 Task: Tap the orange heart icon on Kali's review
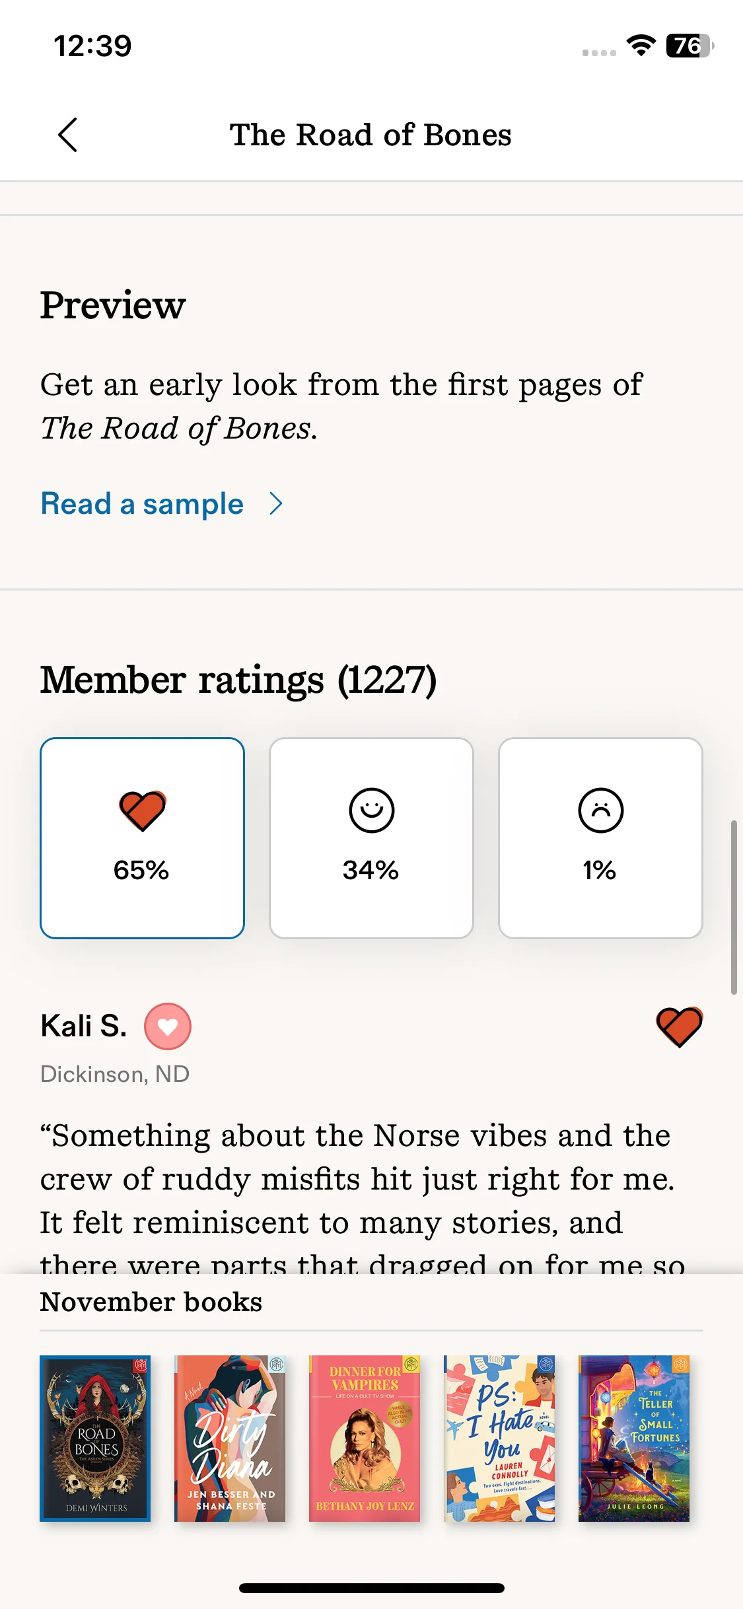pyautogui.click(x=680, y=1027)
